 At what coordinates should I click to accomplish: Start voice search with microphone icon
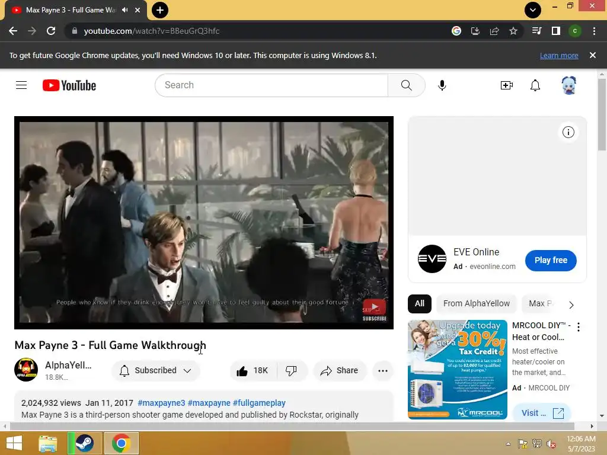[442, 85]
